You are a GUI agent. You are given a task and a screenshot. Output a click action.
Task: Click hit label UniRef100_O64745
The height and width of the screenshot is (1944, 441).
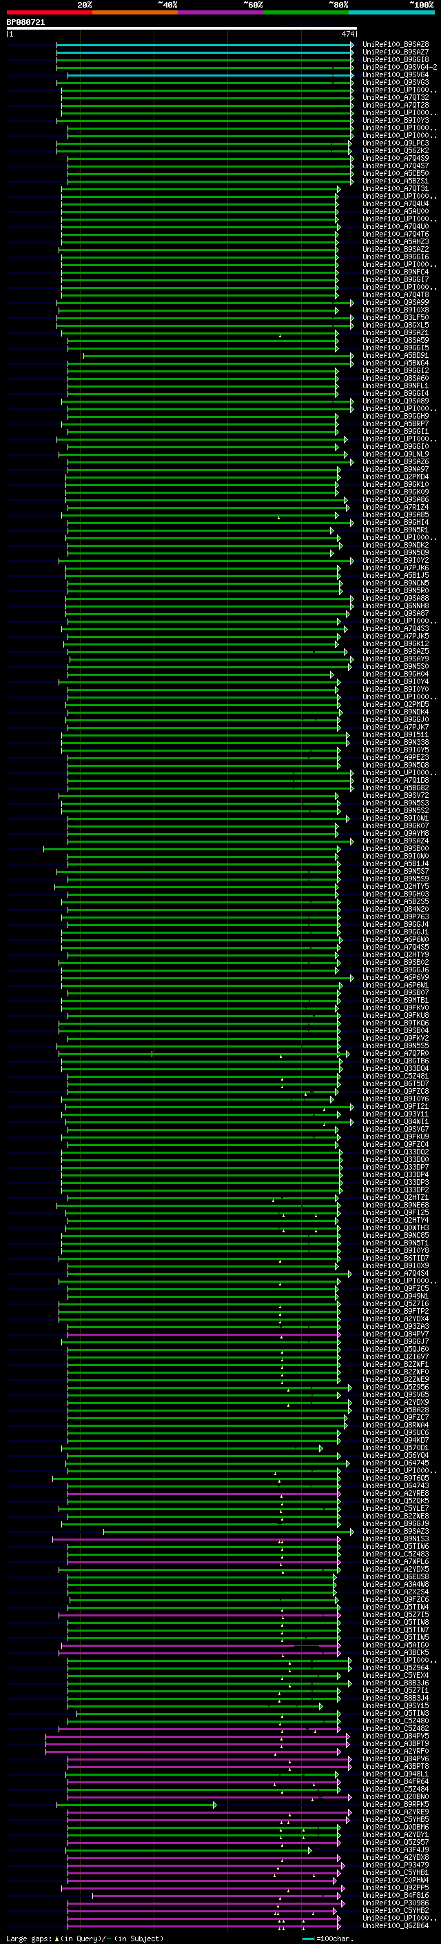click(x=396, y=1463)
